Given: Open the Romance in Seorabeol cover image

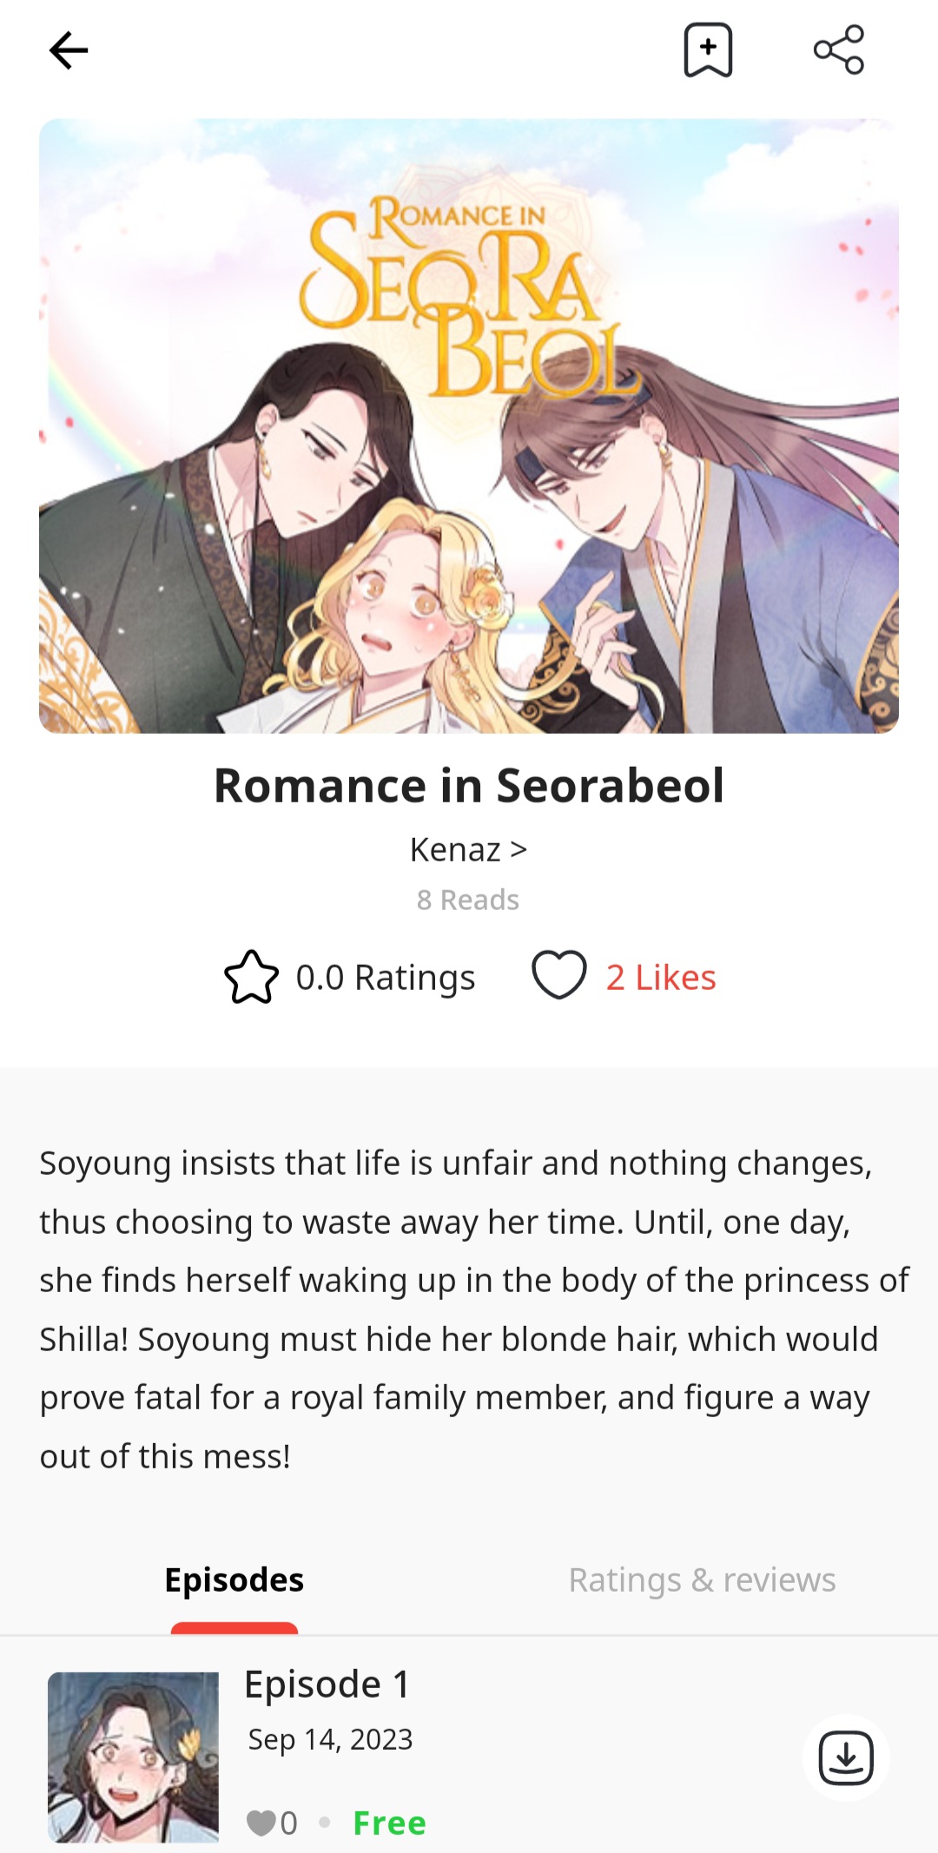Looking at the screenshot, I should coord(469,425).
